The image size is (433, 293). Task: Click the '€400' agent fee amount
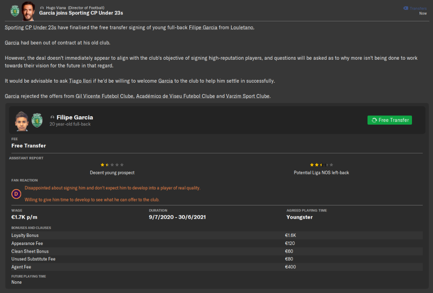pyautogui.click(x=291, y=267)
